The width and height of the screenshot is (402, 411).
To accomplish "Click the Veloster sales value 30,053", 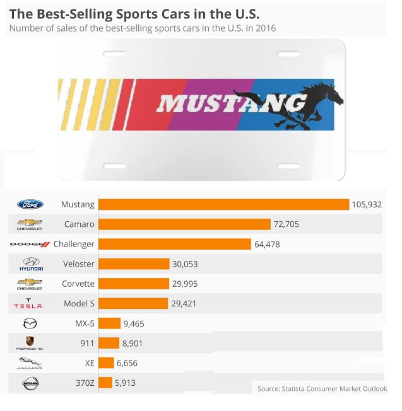I will click(184, 264).
